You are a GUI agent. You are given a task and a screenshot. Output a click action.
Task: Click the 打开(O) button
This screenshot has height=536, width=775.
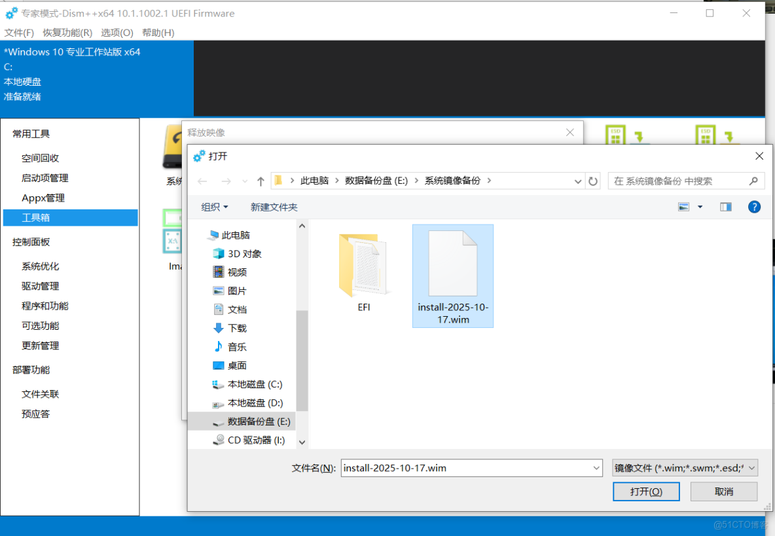646,491
